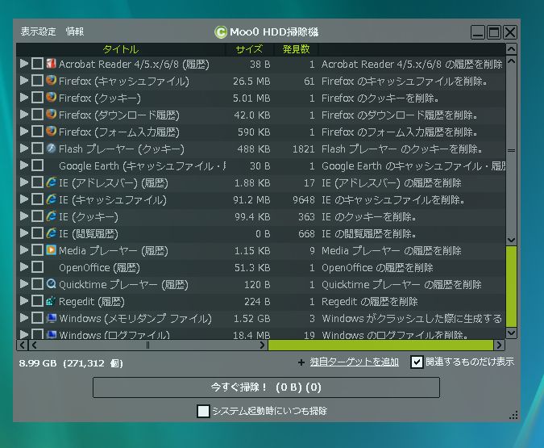Click the IE icon in the 91.2 MB row
Viewport: 544px width, 448px height.
pyautogui.click(x=51, y=199)
